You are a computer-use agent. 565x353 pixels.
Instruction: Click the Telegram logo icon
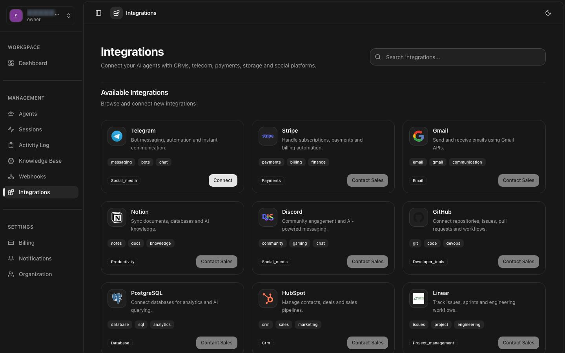117,136
